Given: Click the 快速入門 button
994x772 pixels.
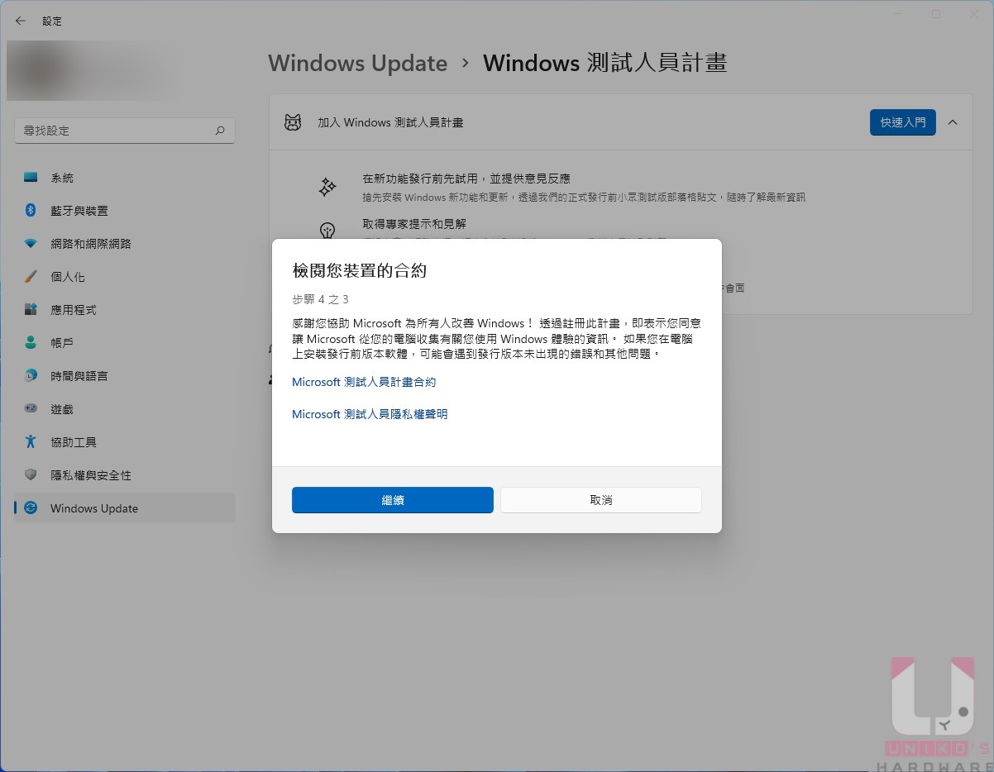Looking at the screenshot, I should (x=903, y=122).
